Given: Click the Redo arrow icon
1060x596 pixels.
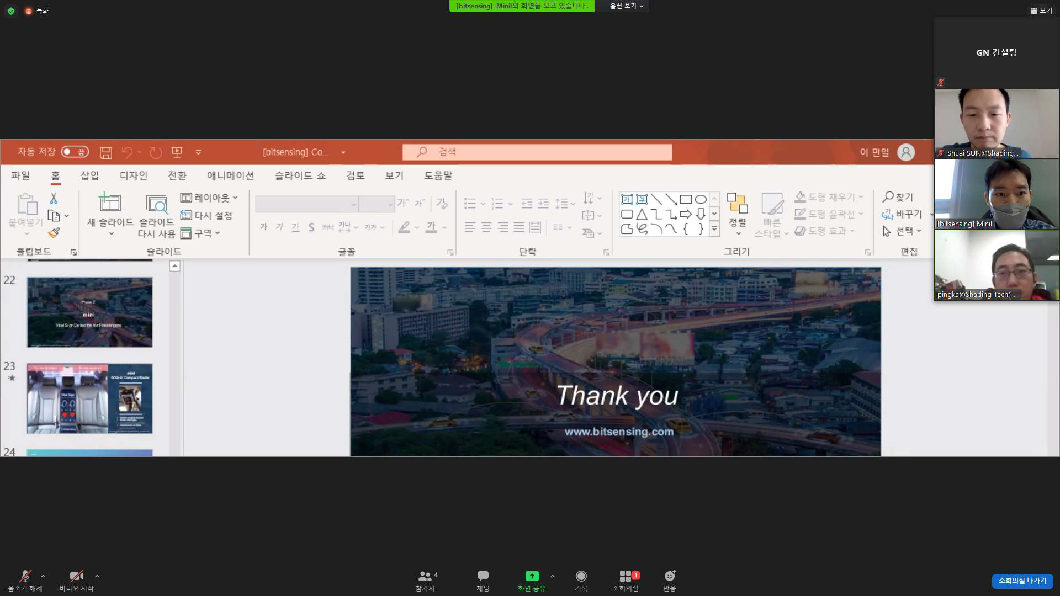Looking at the screenshot, I should click(x=156, y=152).
